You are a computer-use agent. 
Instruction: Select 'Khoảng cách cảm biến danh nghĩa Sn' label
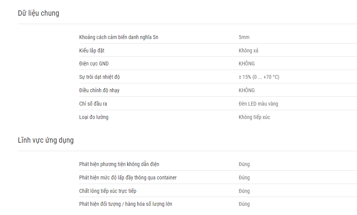point(118,37)
